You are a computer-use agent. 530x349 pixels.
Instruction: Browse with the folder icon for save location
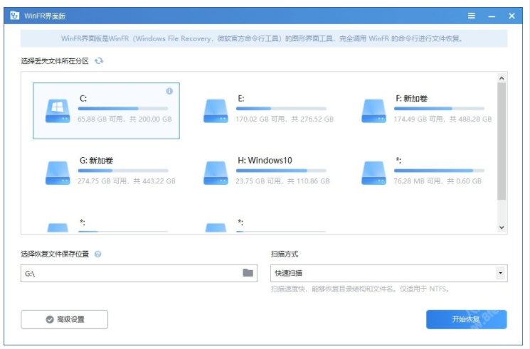[248, 273]
